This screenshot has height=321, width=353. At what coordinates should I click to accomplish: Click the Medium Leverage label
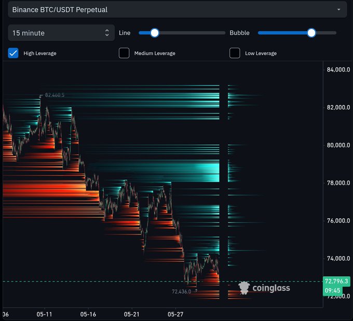click(x=155, y=53)
